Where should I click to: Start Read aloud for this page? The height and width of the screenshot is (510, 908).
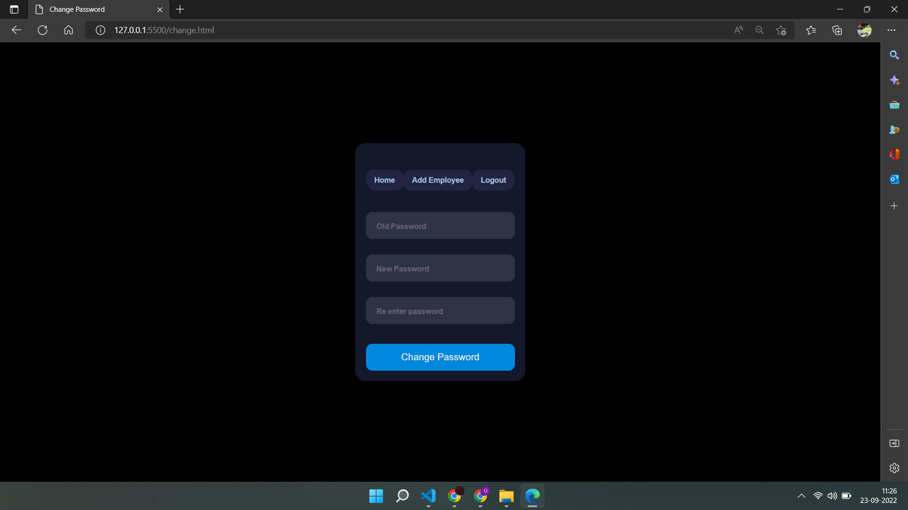pyautogui.click(x=739, y=30)
